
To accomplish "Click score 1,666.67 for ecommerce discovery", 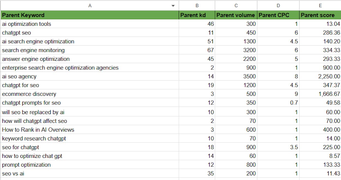I will pos(320,94).
